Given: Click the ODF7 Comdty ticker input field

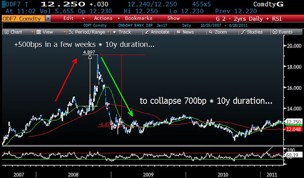Looking at the screenshot, I should [23, 19].
